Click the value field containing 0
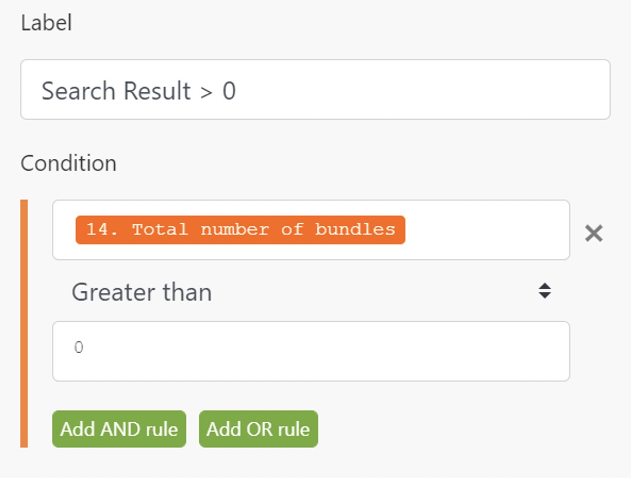Image resolution: width=631 pixels, height=478 pixels. (x=310, y=351)
